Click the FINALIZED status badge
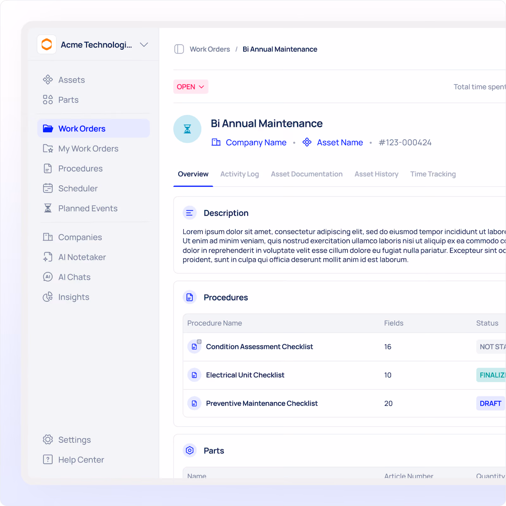The image size is (506, 506). point(491,375)
